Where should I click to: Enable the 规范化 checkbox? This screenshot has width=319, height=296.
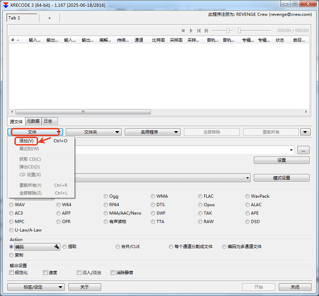point(18,272)
